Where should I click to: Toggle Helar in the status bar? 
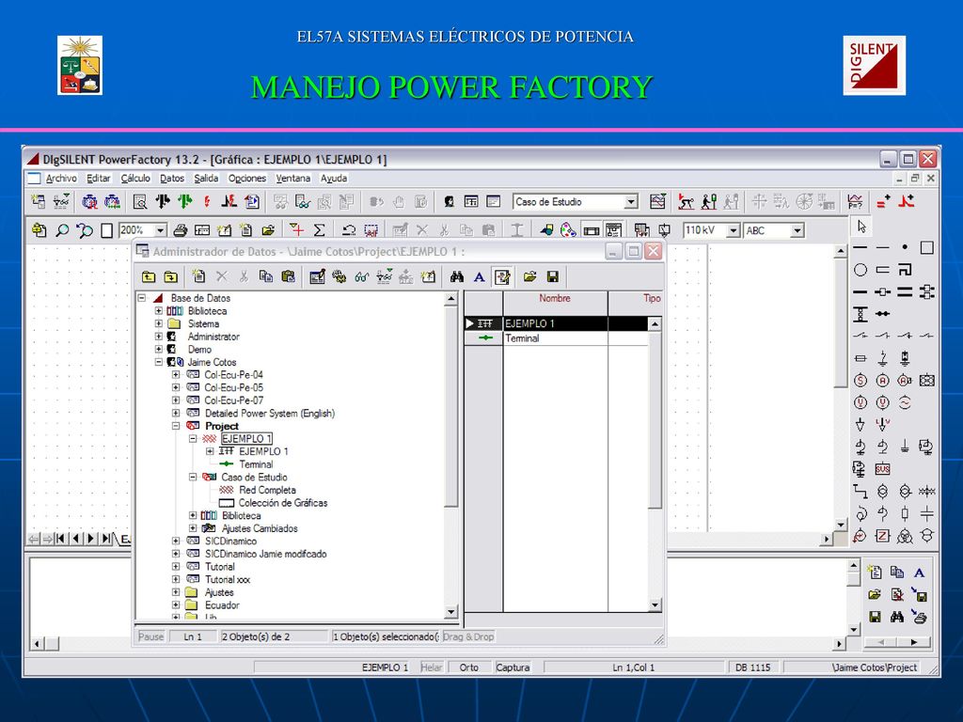pyautogui.click(x=431, y=667)
